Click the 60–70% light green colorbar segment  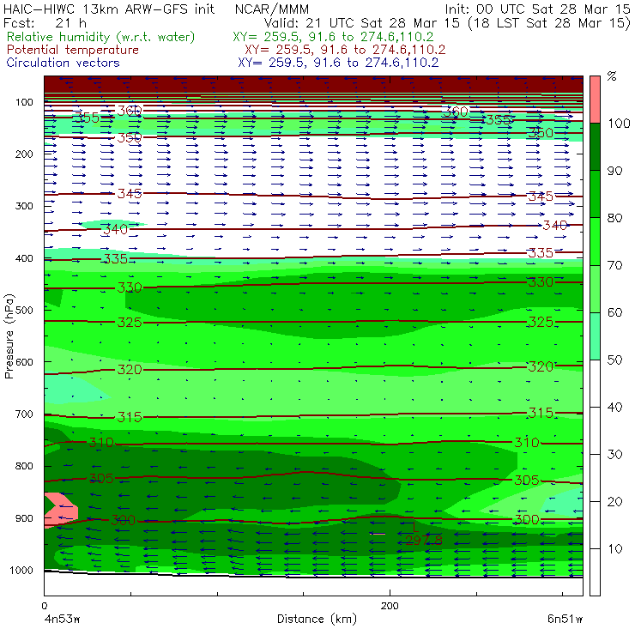click(x=595, y=288)
